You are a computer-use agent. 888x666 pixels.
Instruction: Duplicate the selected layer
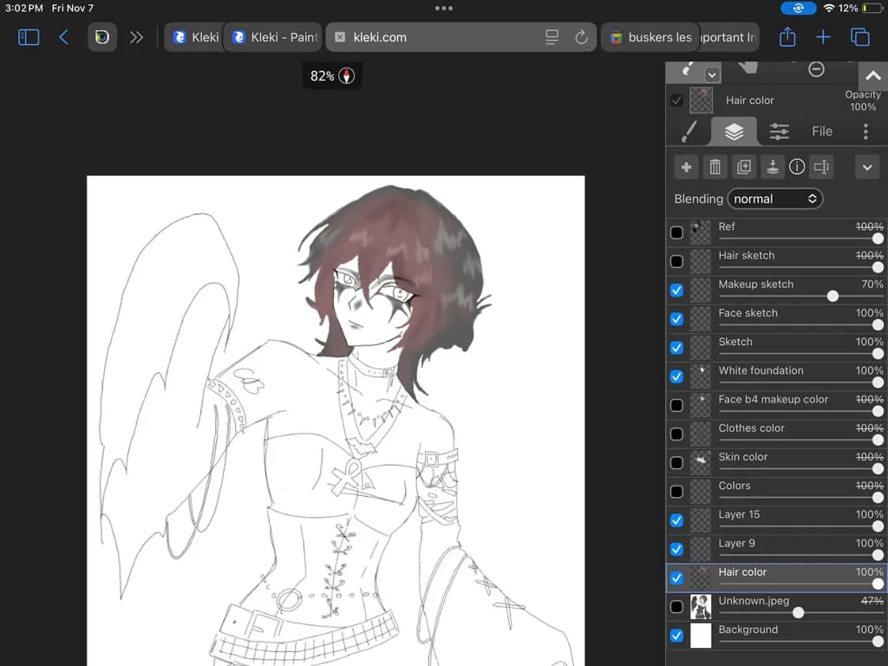pyautogui.click(x=743, y=167)
